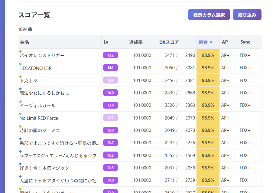Viewport: 273px width, 193px height.
Task: Click the rainbow icon beside イーヴィルガール
Action: (x=20, y=101)
